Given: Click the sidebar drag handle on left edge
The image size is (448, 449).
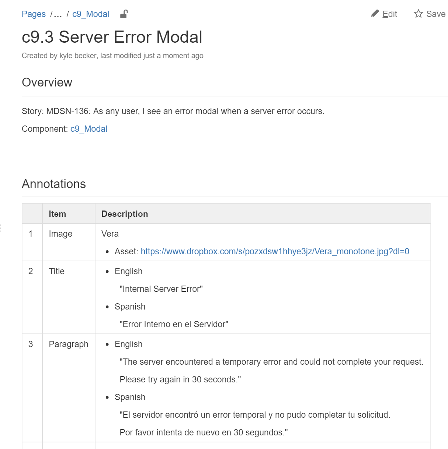Looking at the screenshot, I should coord(1,228).
